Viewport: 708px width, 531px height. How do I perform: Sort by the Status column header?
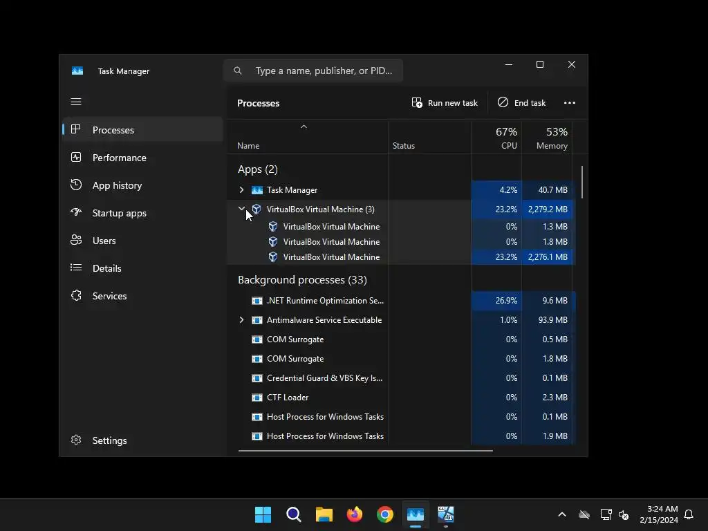(429, 138)
